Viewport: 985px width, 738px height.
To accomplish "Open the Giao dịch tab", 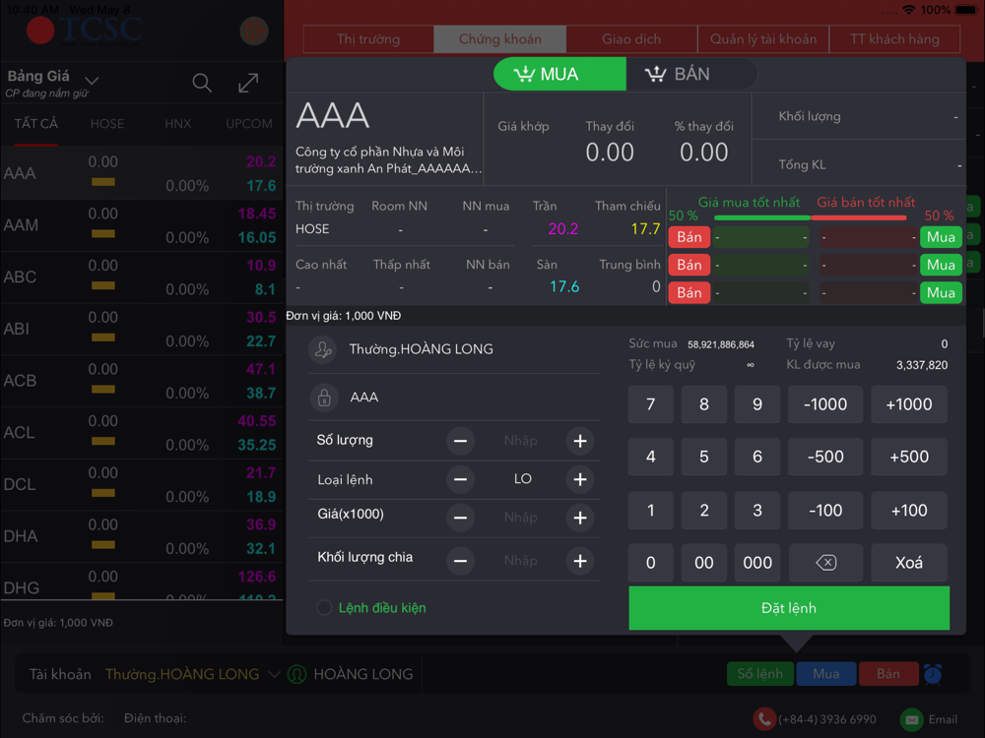I will (631, 39).
